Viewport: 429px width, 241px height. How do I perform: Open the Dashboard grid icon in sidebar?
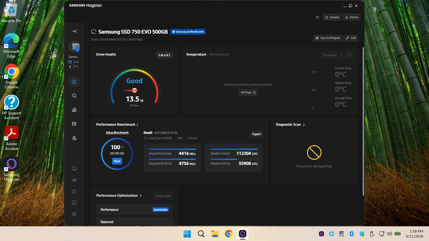tap(74, 82)
